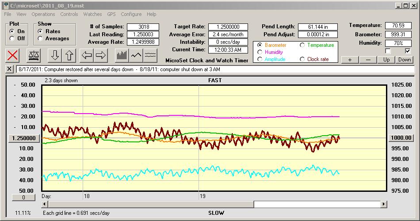Click the Temperature value 70.59 field
Screen dimensions: 420x221
[398, 26]
